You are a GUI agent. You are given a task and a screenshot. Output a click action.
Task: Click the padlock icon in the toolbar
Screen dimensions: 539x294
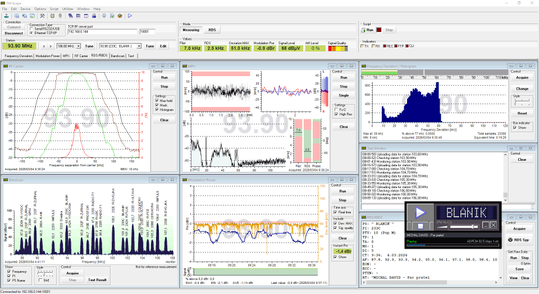tap(94, 16)
